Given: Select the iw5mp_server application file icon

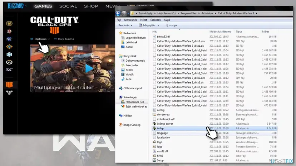Looking at the screenshot, I should click(154, 124).
